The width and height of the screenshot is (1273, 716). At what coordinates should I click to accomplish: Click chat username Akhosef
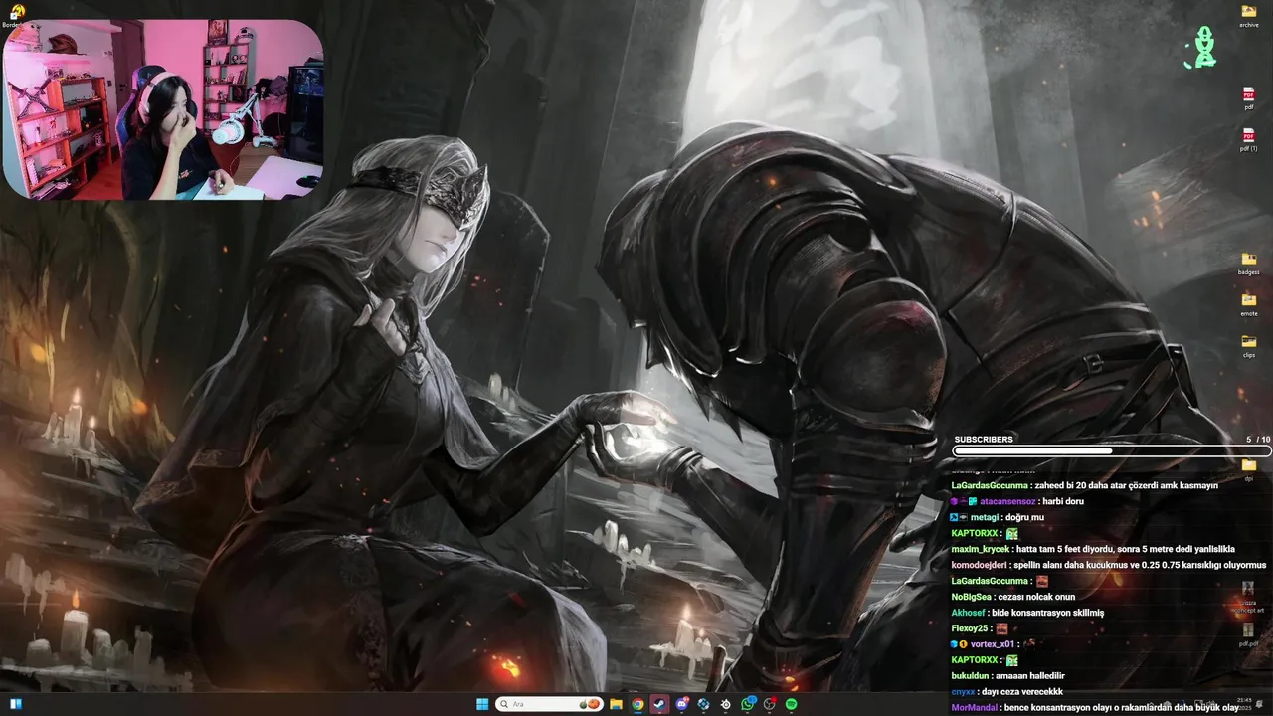(x=969, y=613)
